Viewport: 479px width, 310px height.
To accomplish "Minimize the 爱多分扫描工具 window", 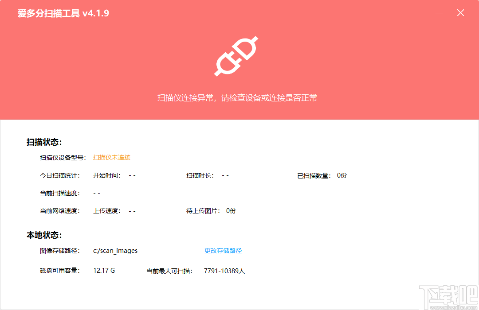I will [x=439, y=13].
